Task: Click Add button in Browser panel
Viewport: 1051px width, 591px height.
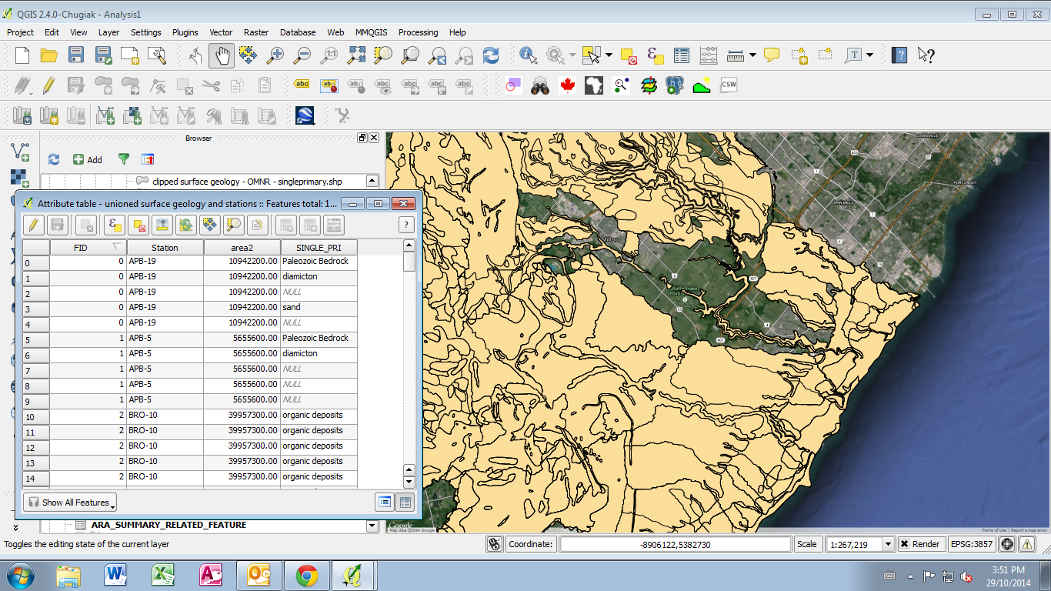Action: [87, 159]
